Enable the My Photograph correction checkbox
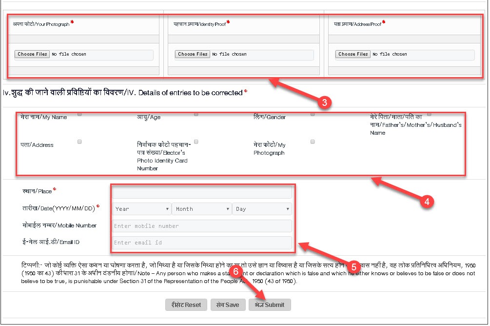 (x=313, y=142)
